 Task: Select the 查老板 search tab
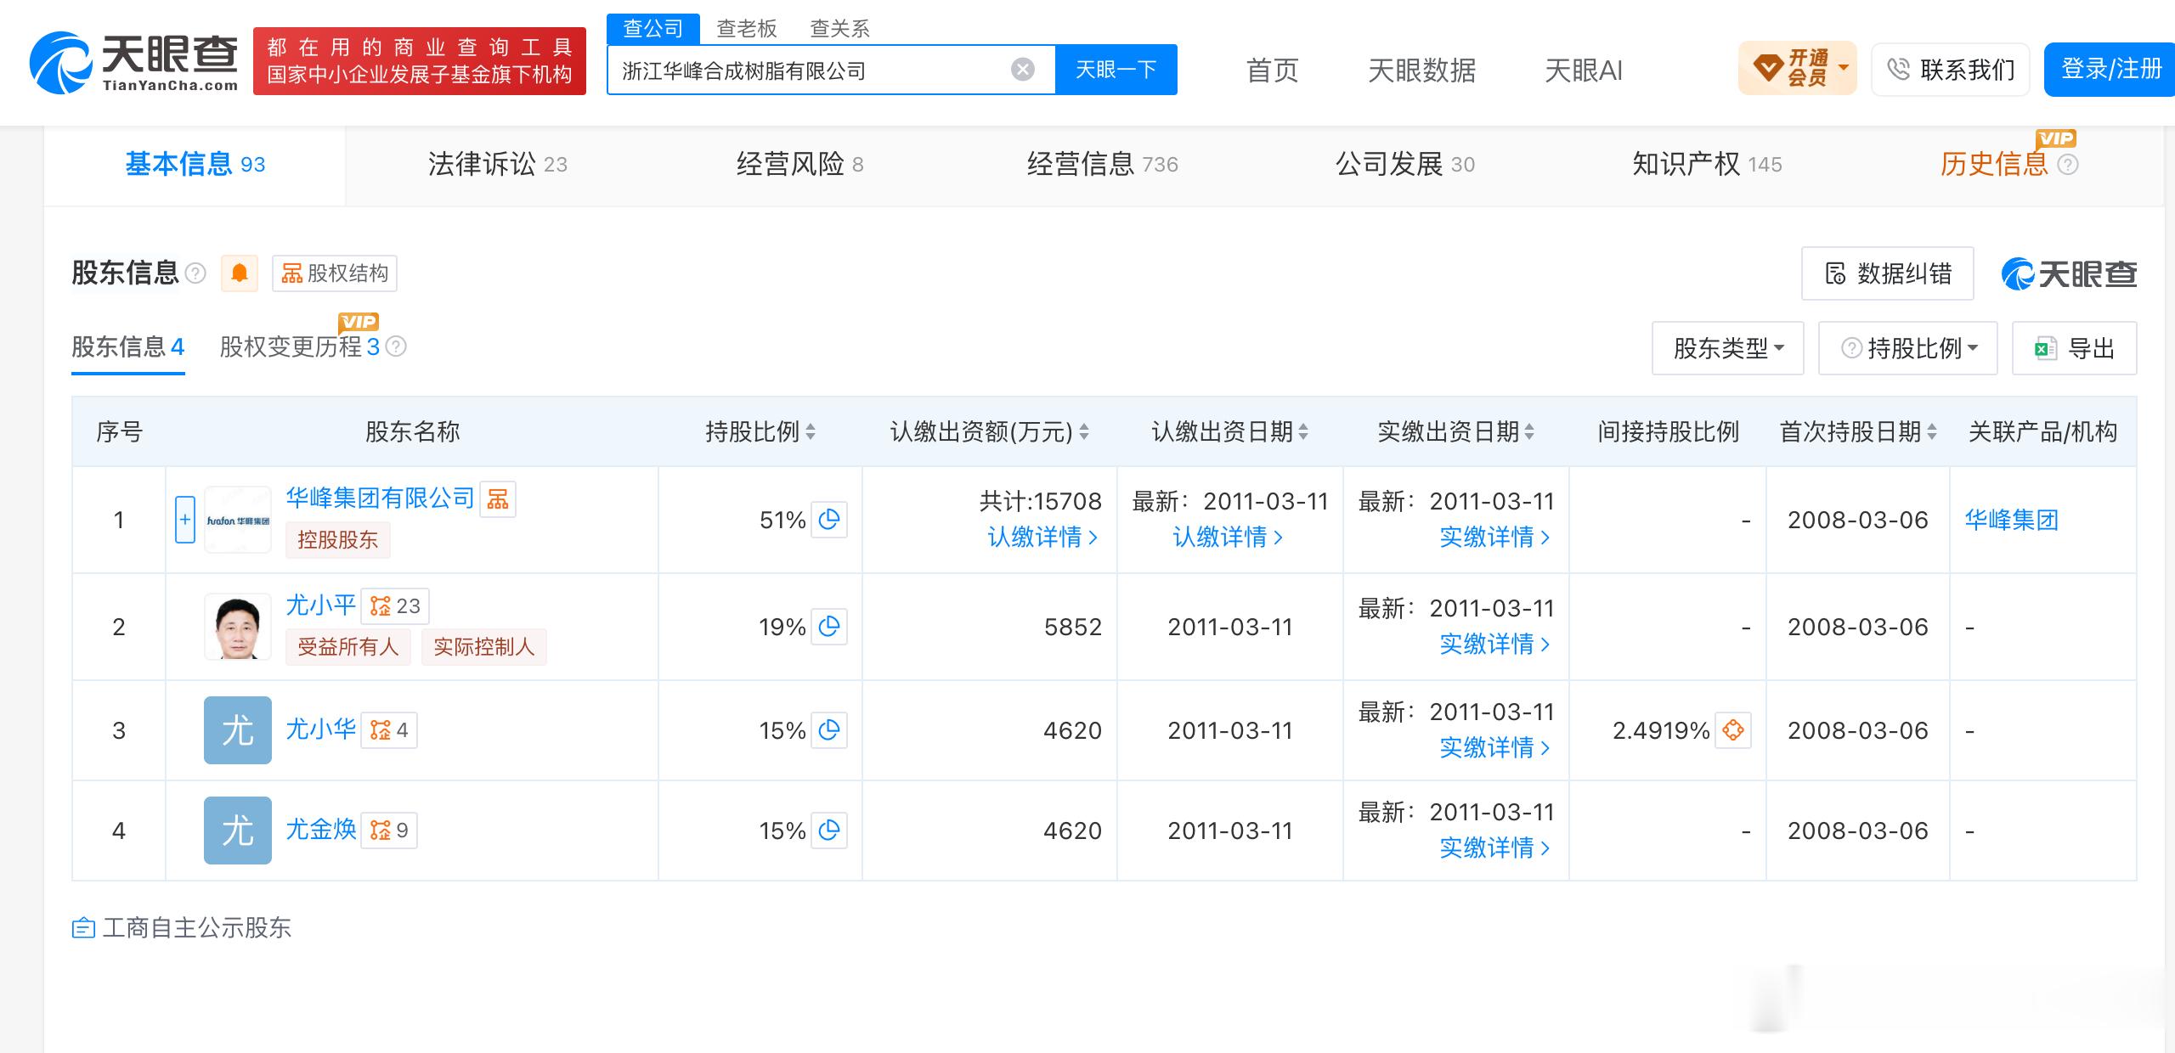[x=747, y=29]
